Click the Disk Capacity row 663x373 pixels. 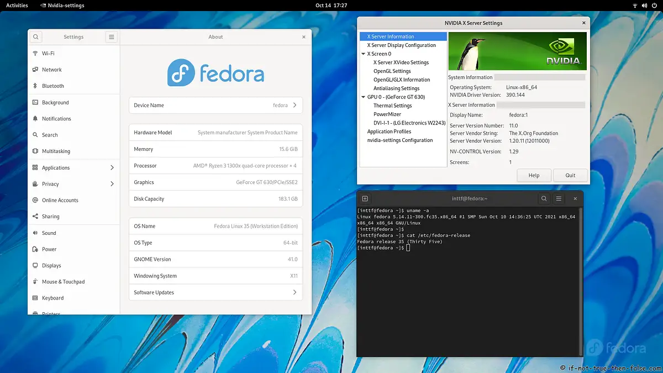point(215,199)
